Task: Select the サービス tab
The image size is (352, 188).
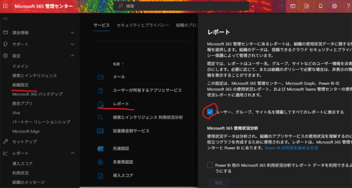Action: pos(101,25)
